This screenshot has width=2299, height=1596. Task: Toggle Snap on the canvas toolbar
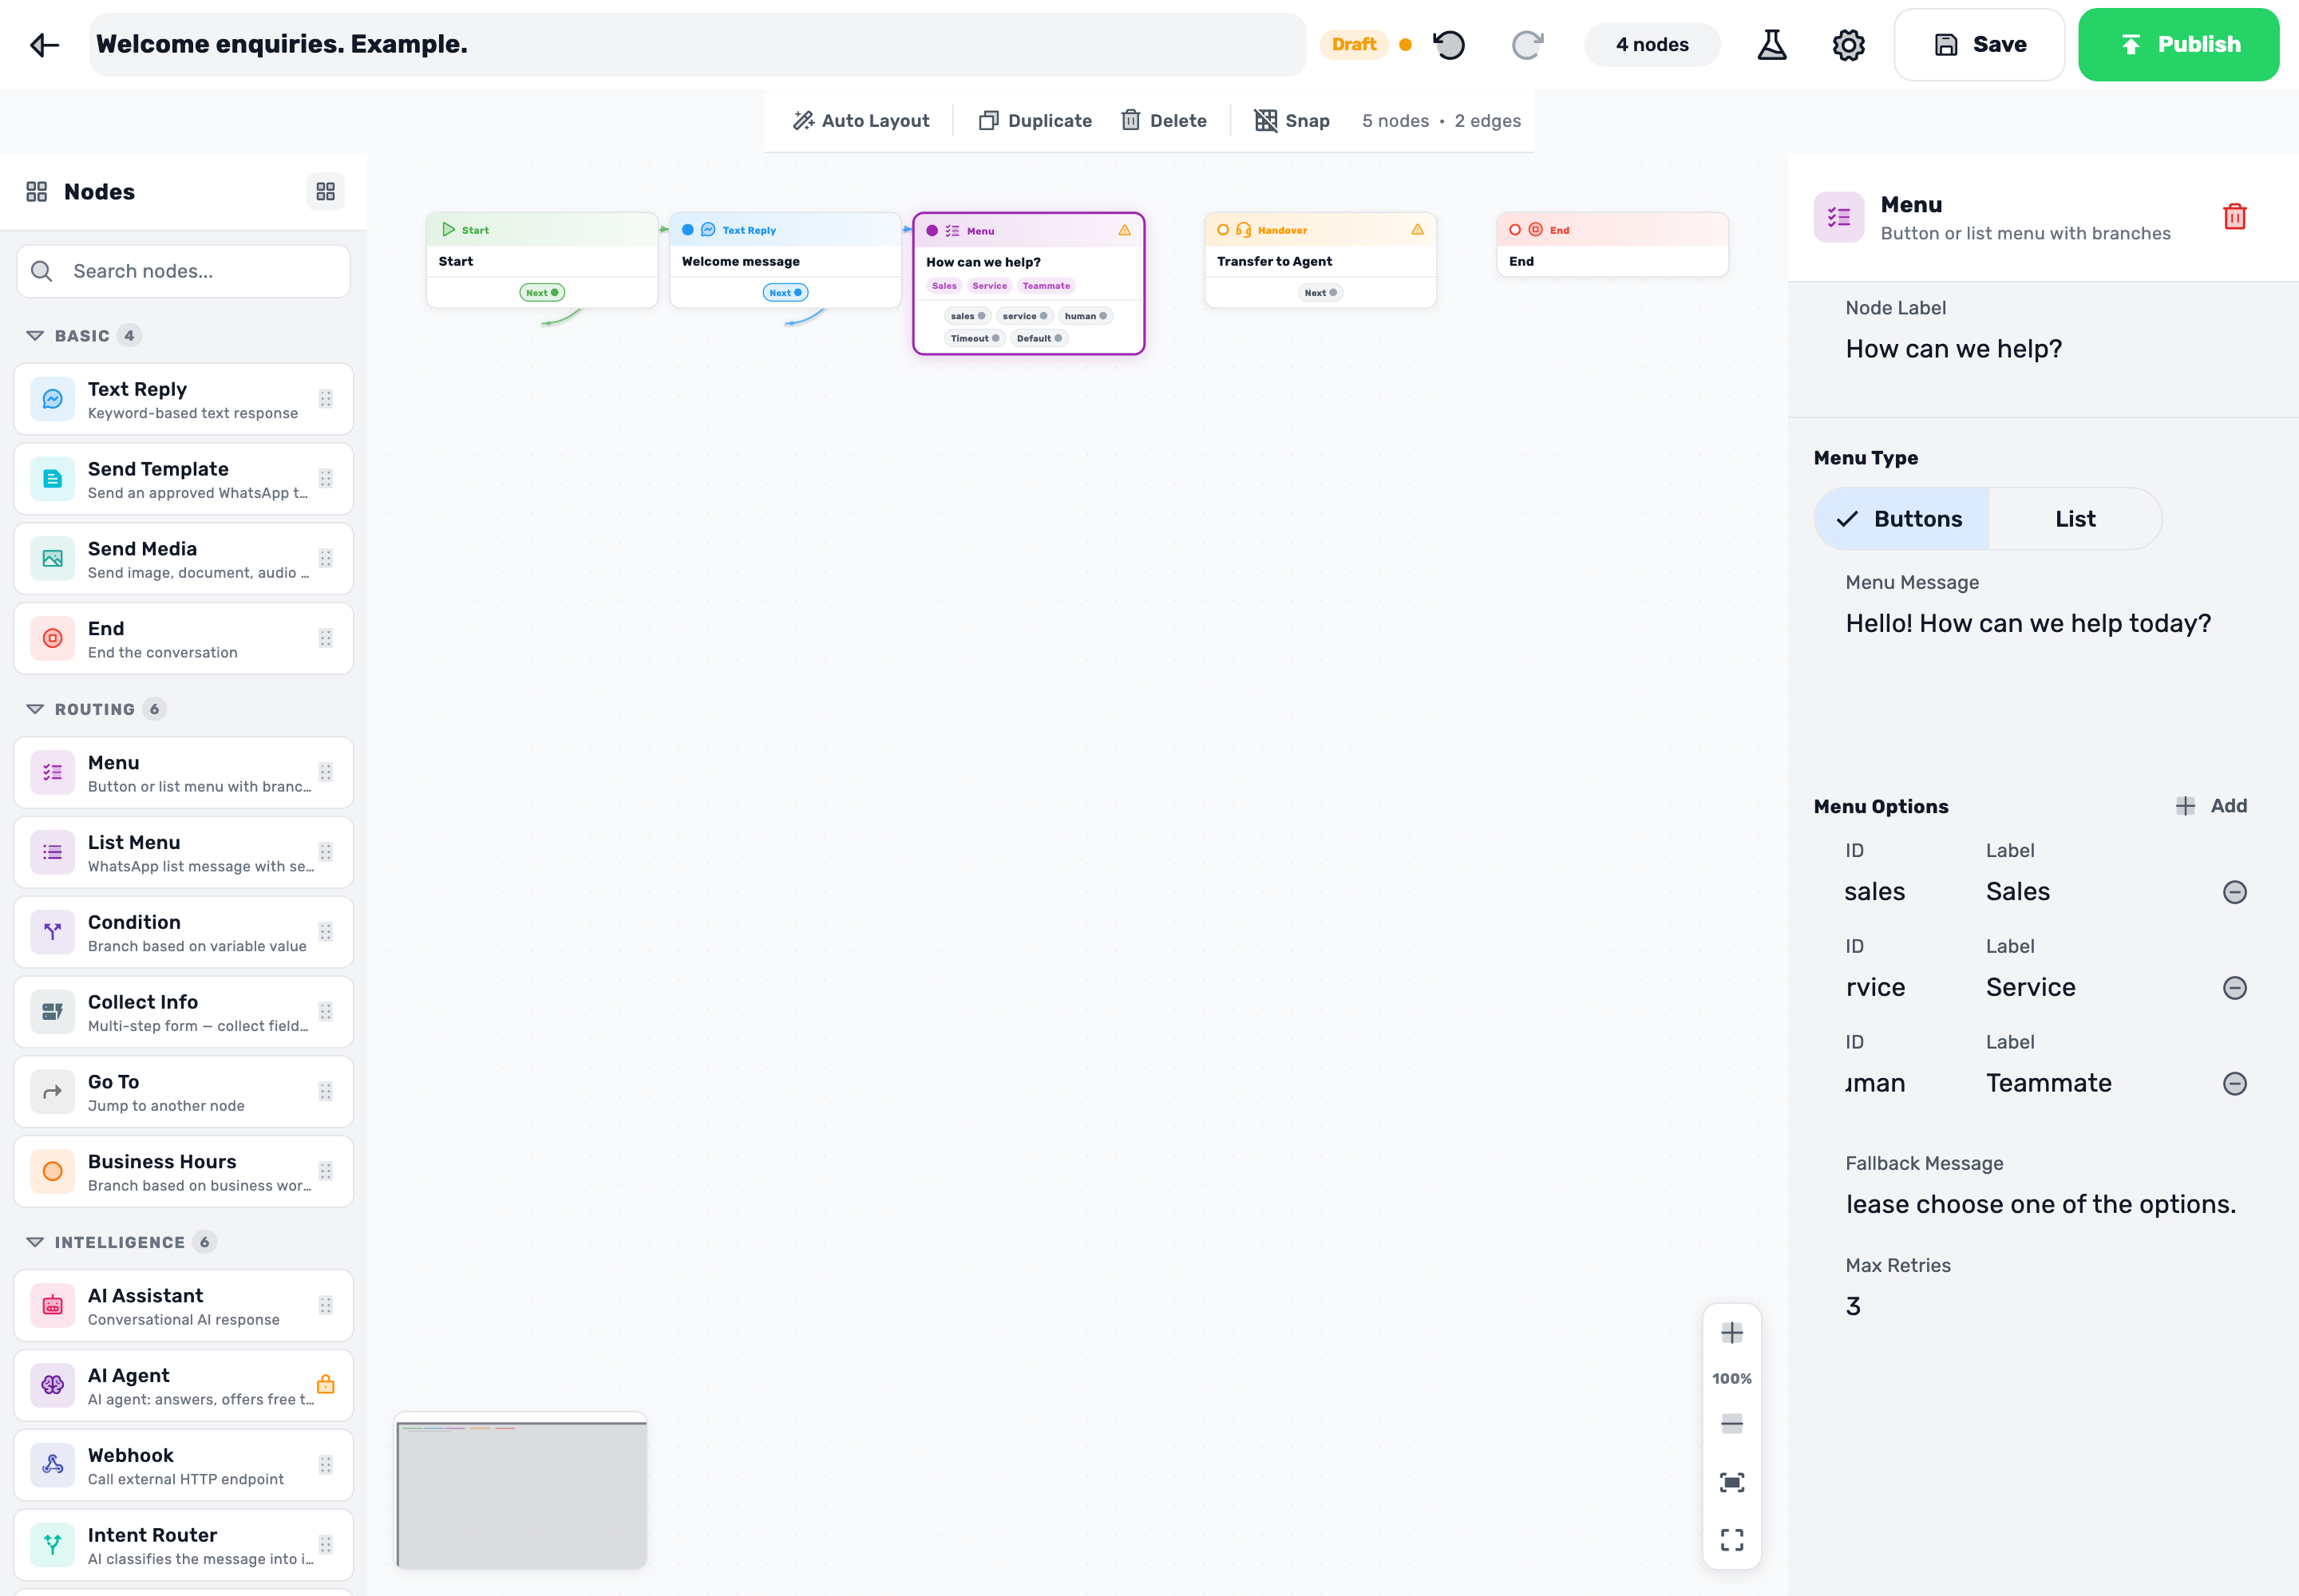coord(1292,121)
